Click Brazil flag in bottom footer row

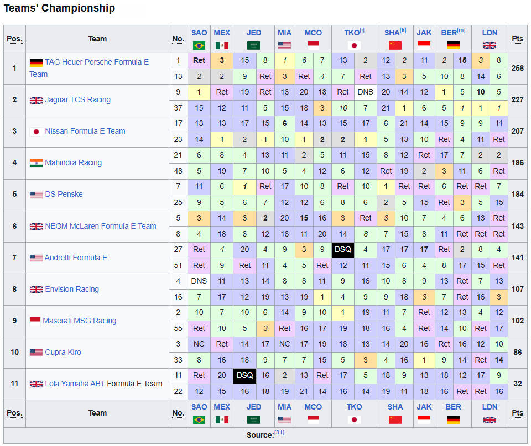pos(199,419)
